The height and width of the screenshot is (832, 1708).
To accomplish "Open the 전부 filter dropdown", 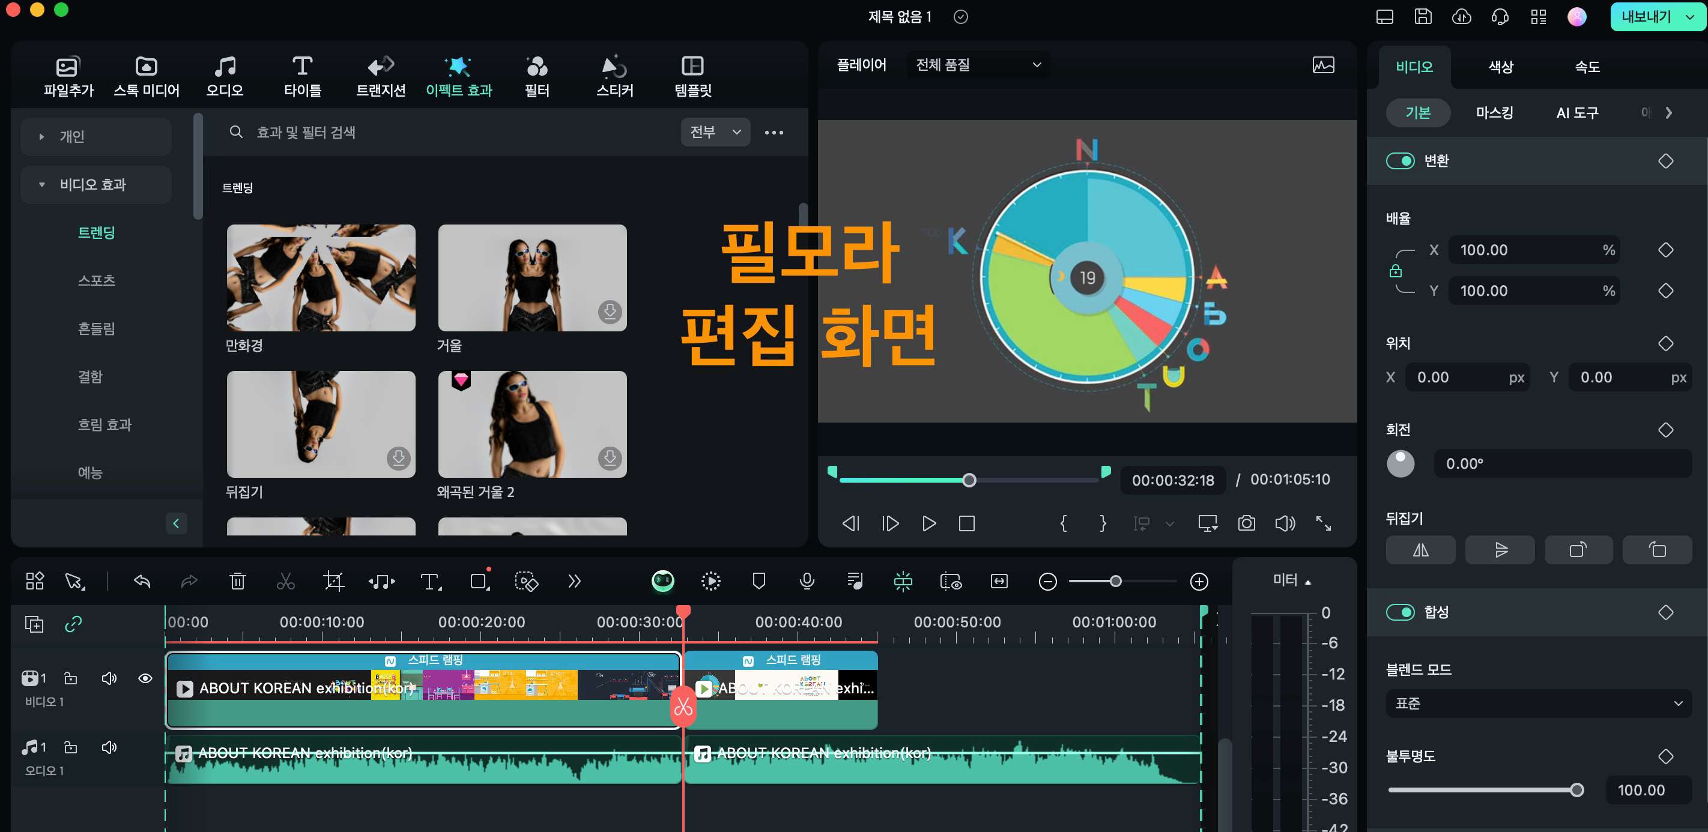I will pos(715,132).
